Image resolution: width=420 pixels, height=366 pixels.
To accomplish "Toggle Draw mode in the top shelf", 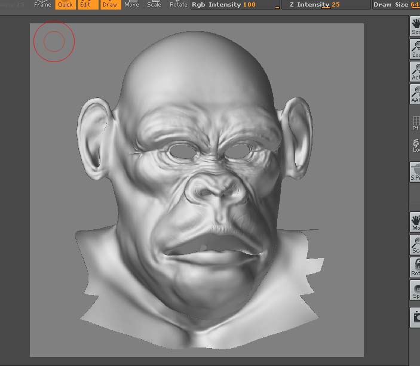I will [111, 5].
